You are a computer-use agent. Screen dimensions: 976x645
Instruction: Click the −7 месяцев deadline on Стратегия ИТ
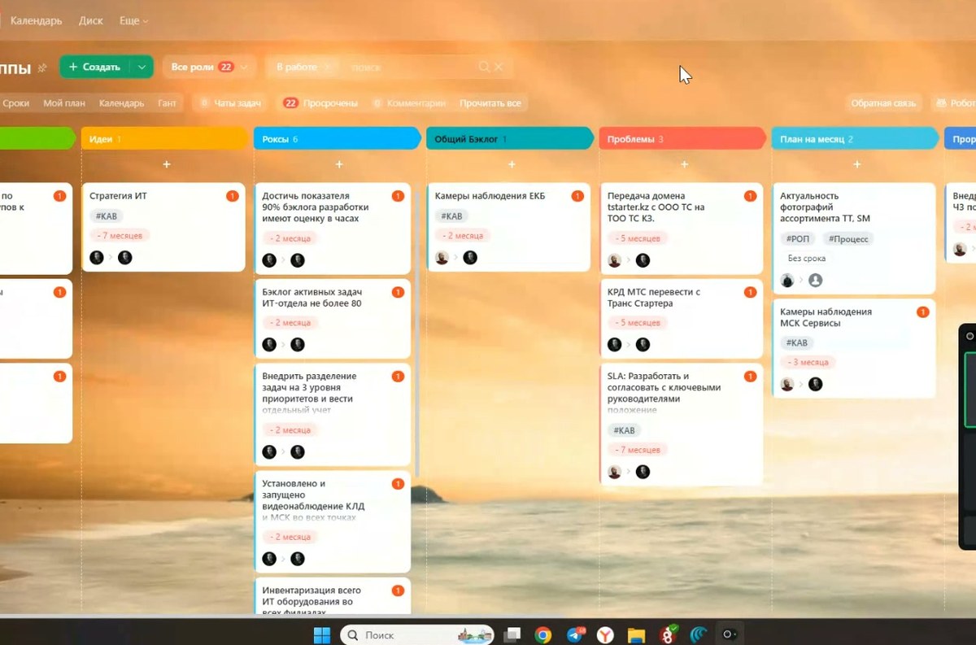[120, 236]
